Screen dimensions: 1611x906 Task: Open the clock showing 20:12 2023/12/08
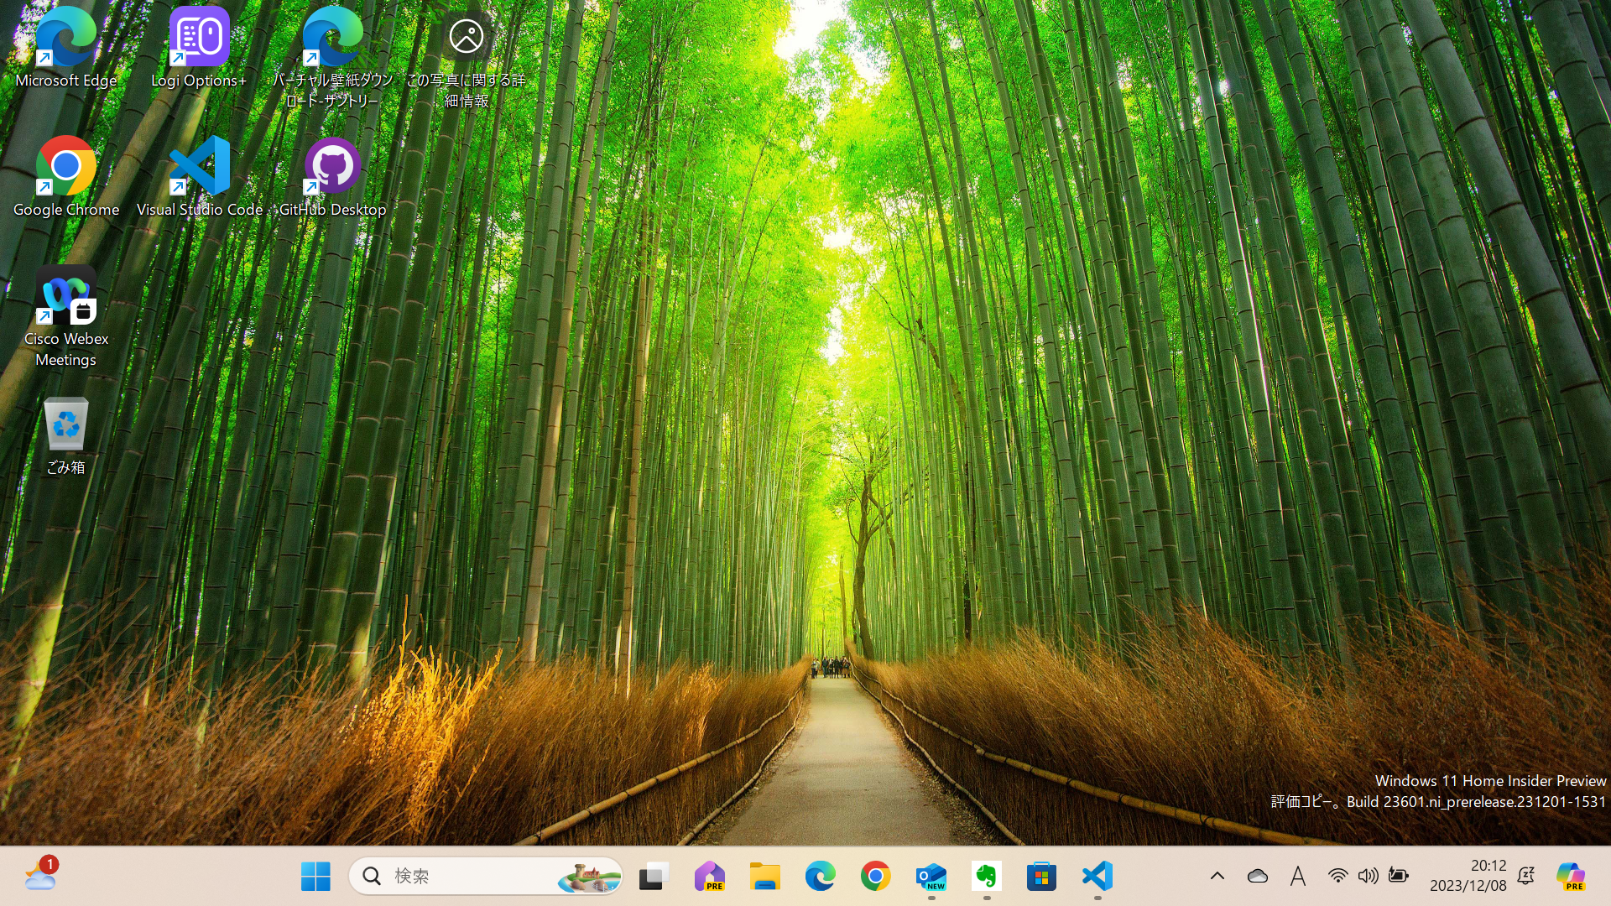tap(1468, 876)
